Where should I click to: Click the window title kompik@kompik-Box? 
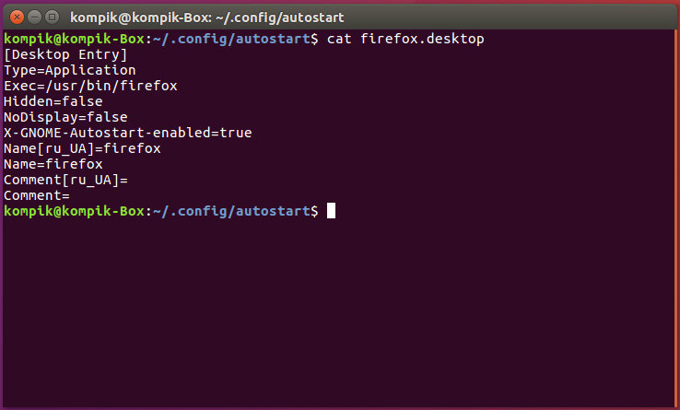pyautogui.click(x=207, y=18)
